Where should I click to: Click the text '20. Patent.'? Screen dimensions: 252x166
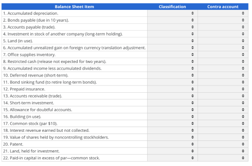13,144
